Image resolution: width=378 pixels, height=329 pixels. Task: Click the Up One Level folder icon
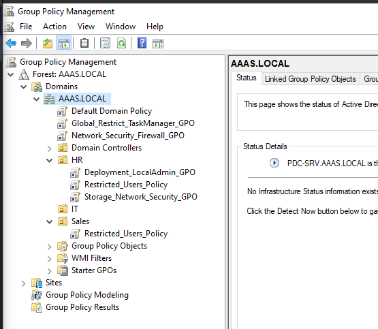48,44
